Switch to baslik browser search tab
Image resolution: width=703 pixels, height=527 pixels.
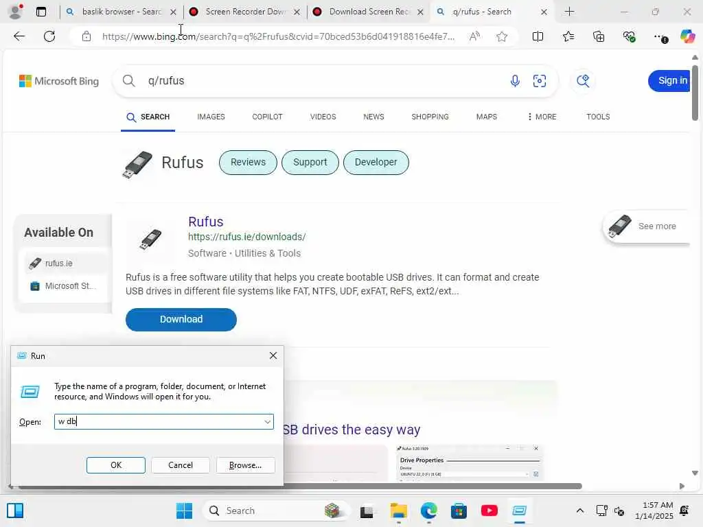click(121, 12)
